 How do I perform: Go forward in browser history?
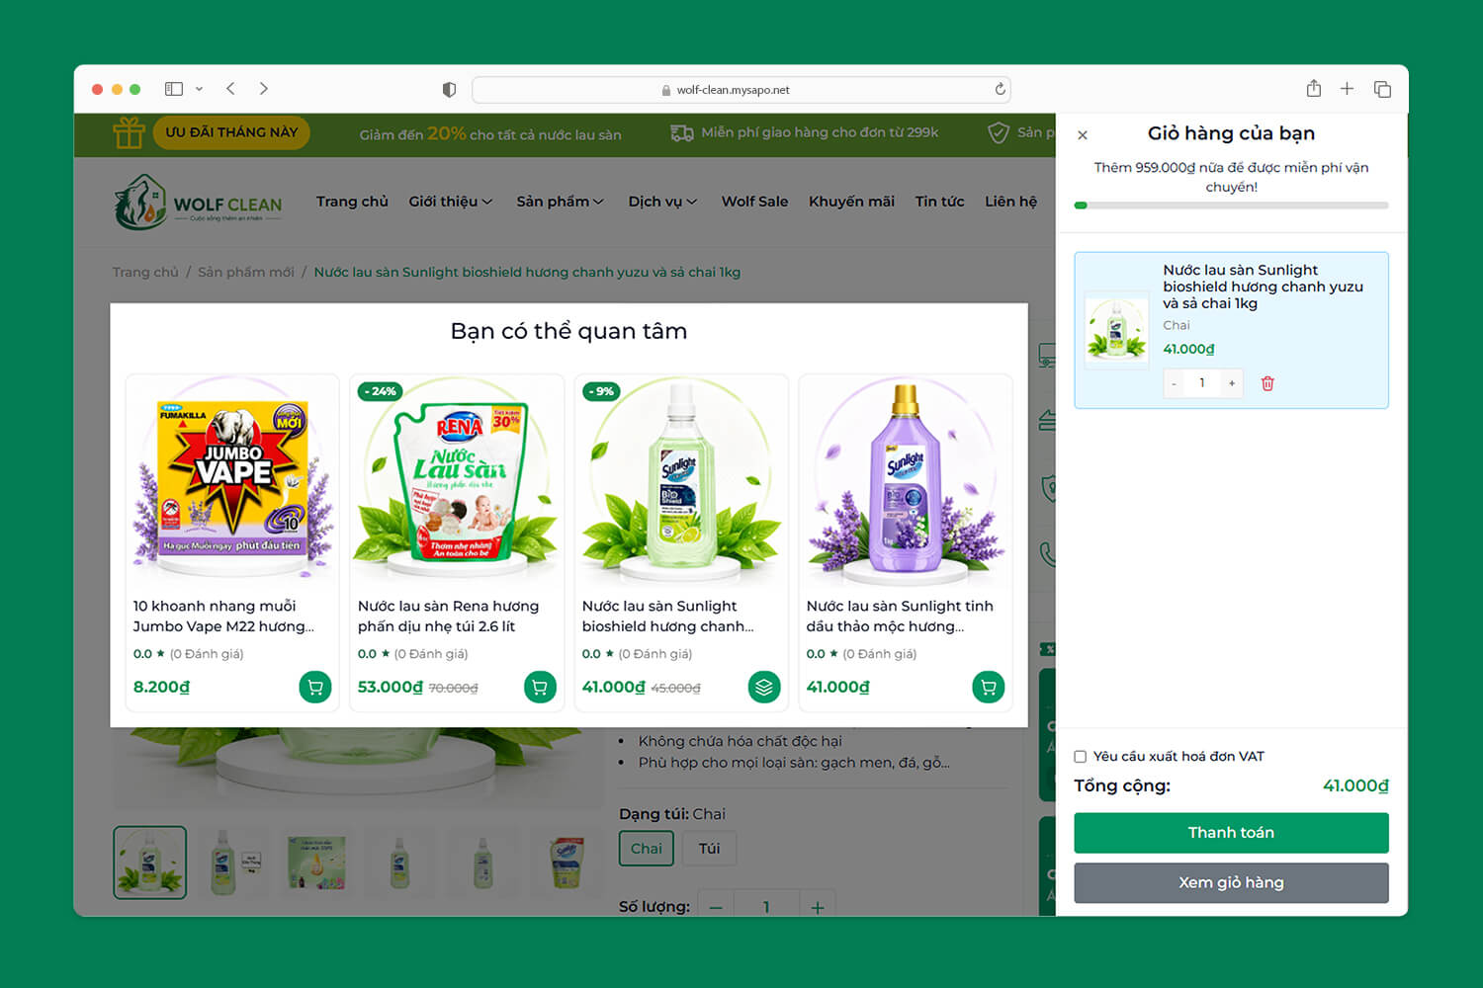[264, 89]
